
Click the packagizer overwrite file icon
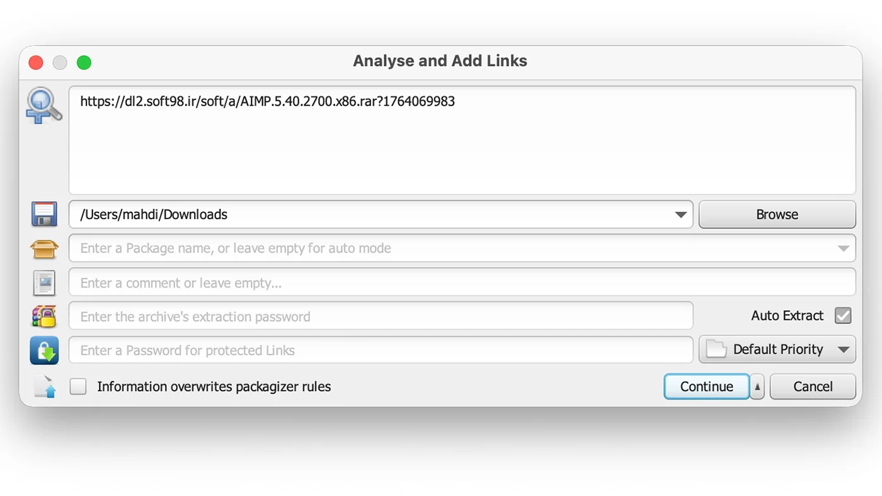(45, 386)
